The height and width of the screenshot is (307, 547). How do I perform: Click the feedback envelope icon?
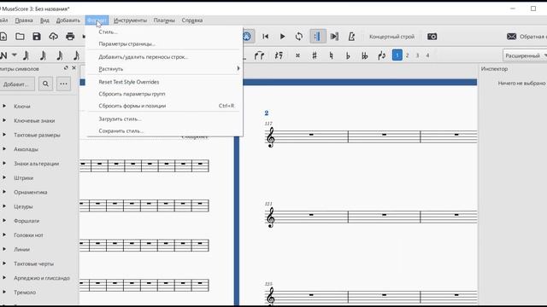pos(511,36)
